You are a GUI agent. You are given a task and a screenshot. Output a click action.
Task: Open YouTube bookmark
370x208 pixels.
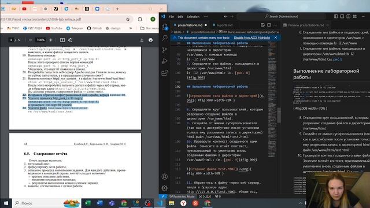pyautogui.click(x=54, y=28)
